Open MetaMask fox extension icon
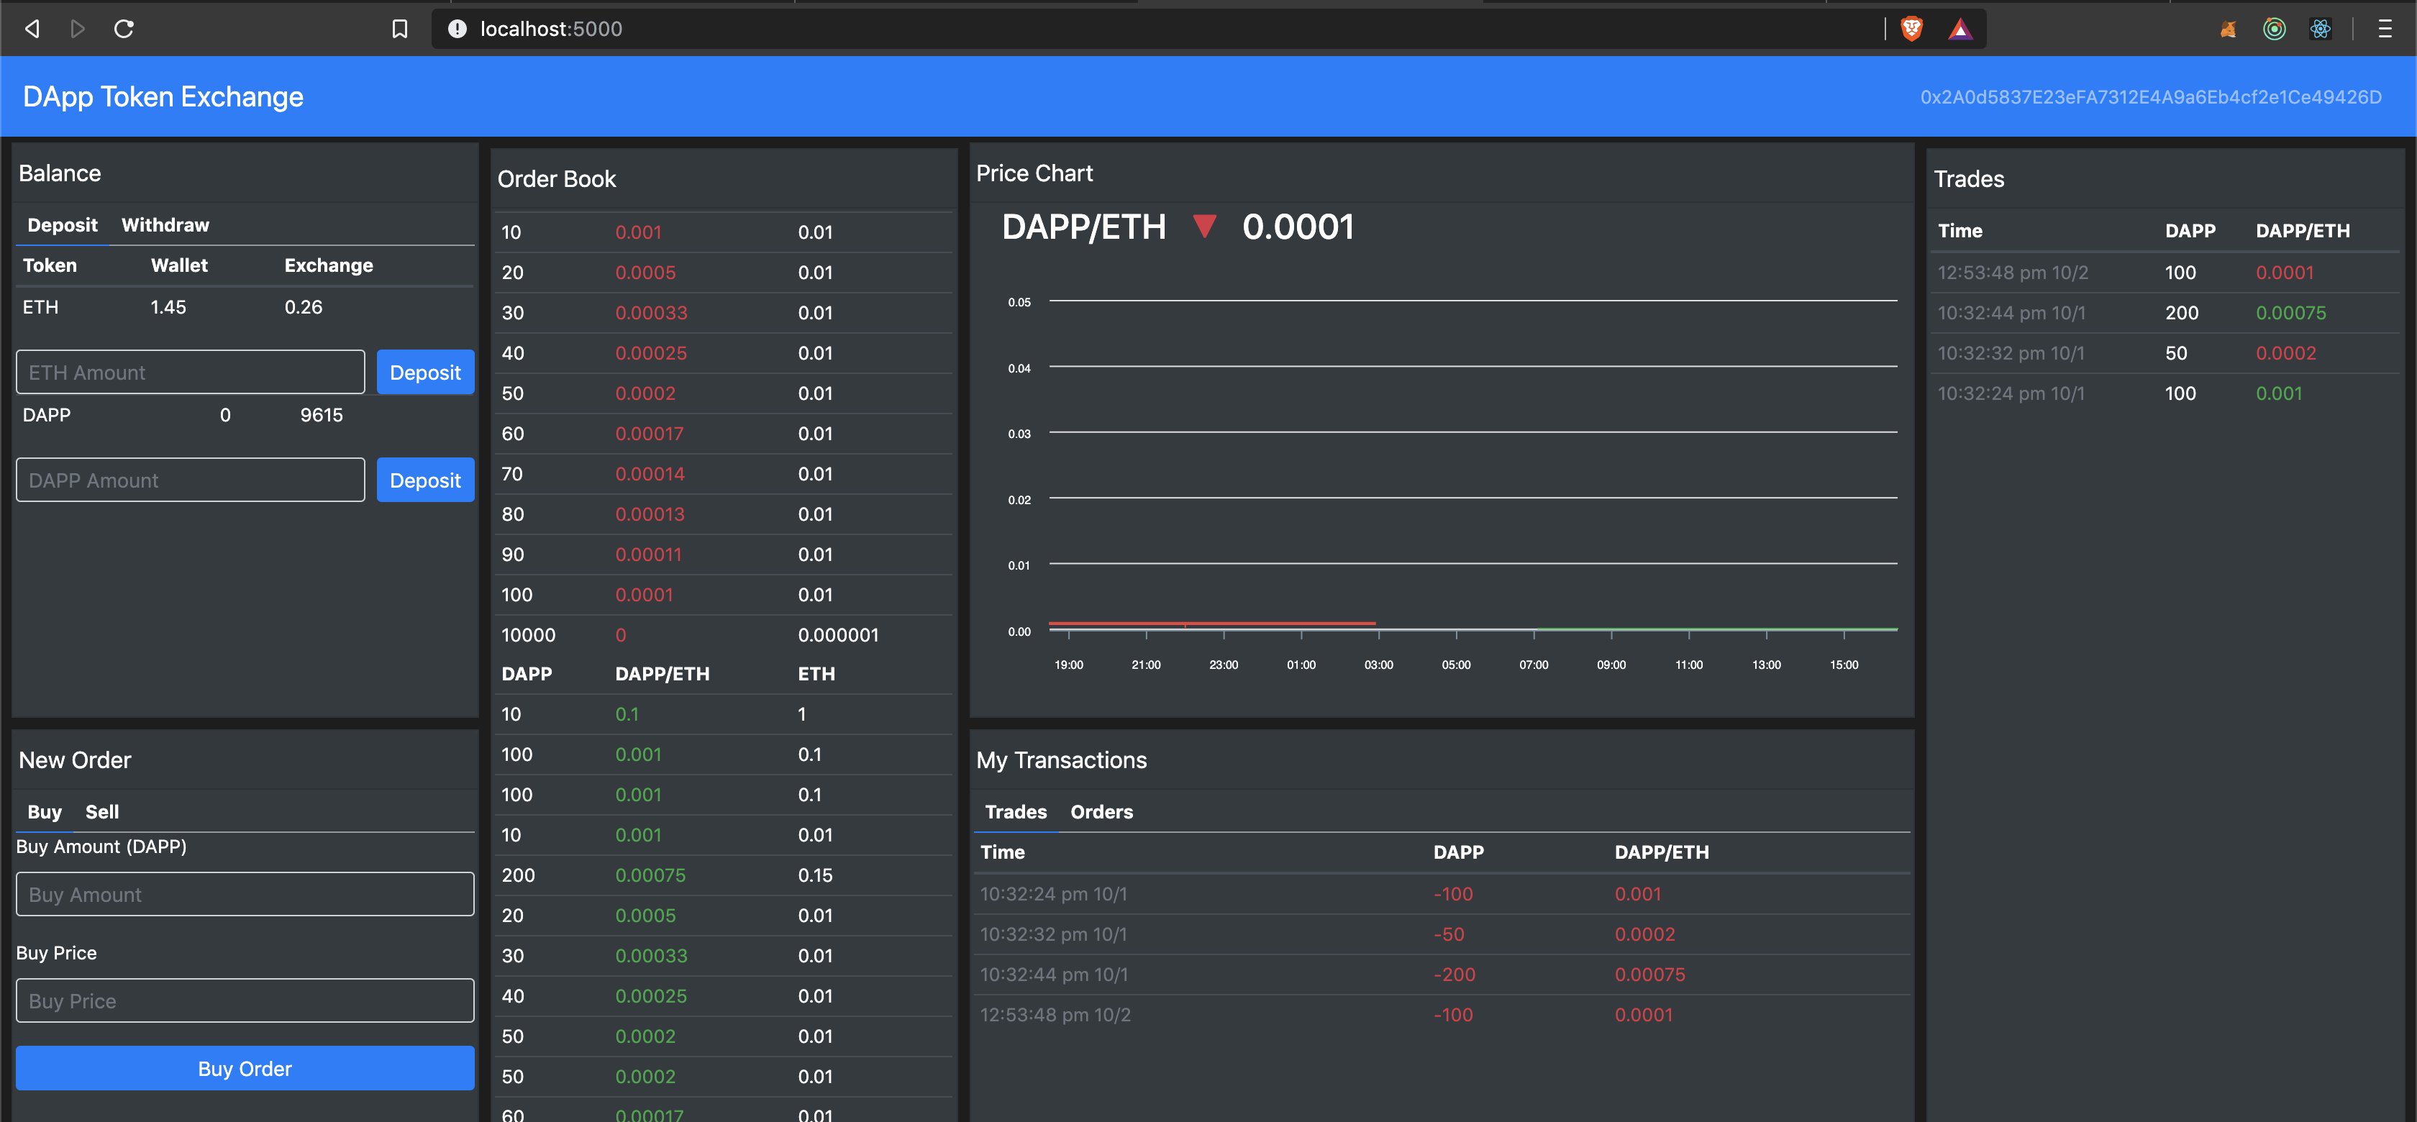 click(2228, 29)
